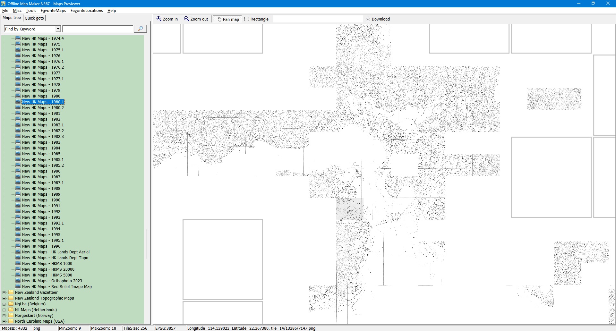Open the Find by Keyword dropdown
Screen dimensions: 616x331
point(58,29)
